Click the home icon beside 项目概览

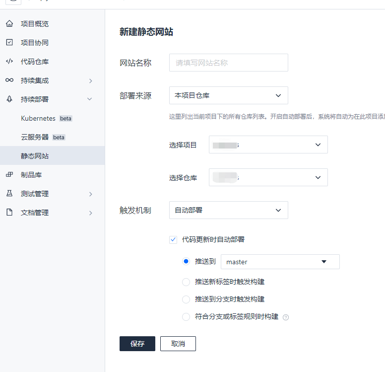[x=9, y=24]
